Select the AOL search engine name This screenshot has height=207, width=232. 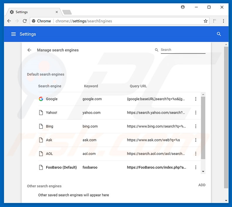click(x=49, y=154)
